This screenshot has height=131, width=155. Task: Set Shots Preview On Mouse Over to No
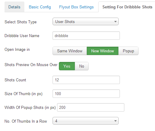82,66
